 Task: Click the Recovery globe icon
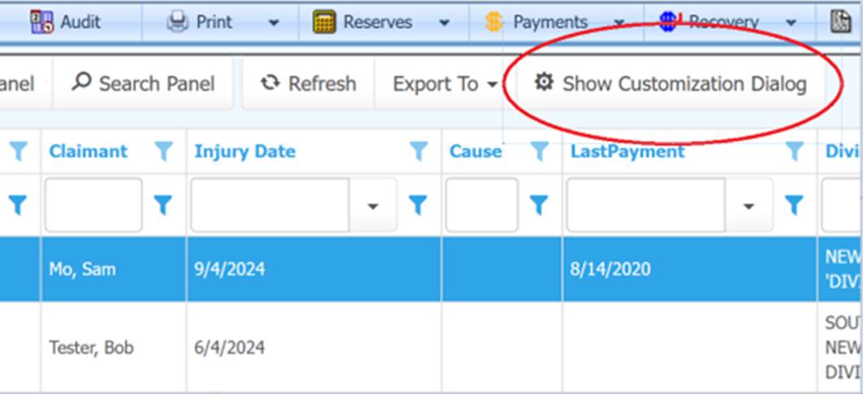pos(669,22)
